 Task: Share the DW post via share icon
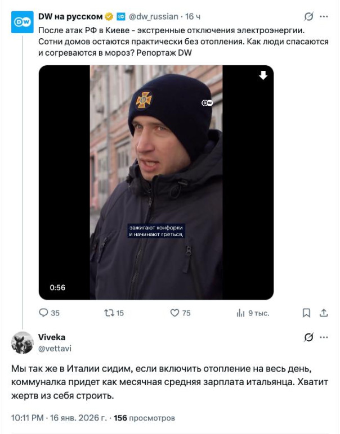tap(324, 313)
